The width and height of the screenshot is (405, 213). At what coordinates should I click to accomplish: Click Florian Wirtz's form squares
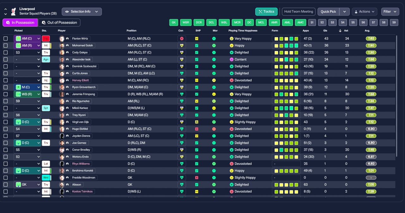click(x=286, y=38)
